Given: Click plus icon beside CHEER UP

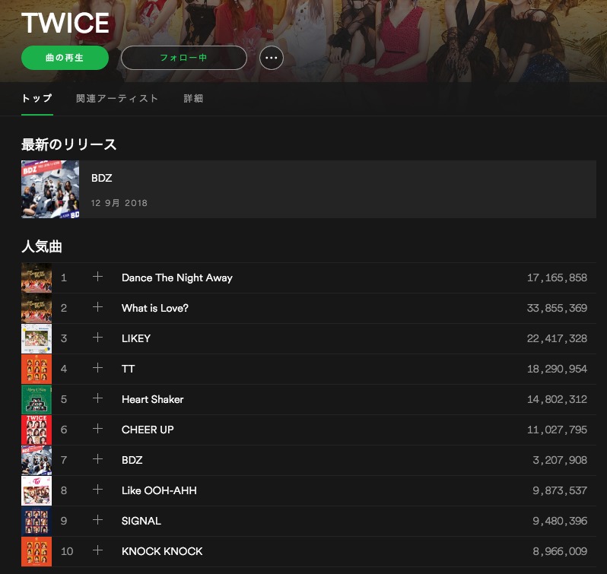Looking at the screenshot, I should (97, 429).
